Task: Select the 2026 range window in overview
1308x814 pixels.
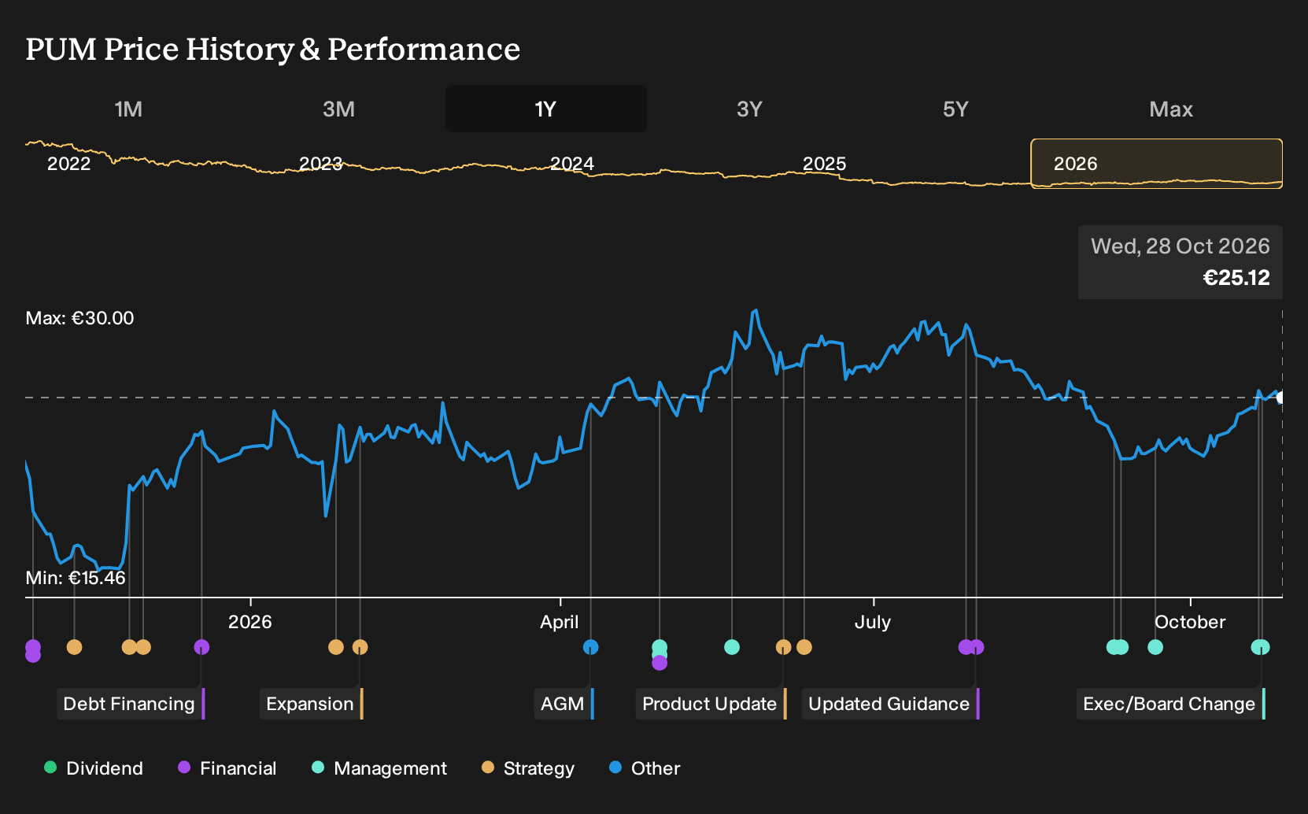Action: coord(1157,164)
